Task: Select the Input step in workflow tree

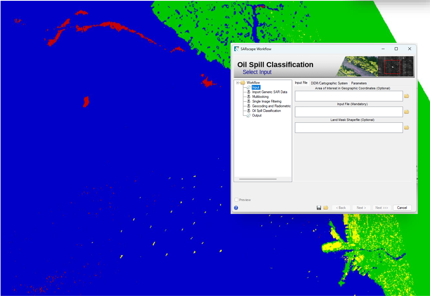Action: [x=256, y=87]
